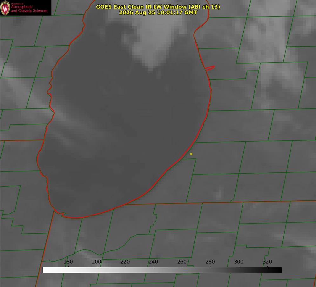Click the white cold end of the colorbar
The width and height of the screenshot is (316, 287).
47,270
